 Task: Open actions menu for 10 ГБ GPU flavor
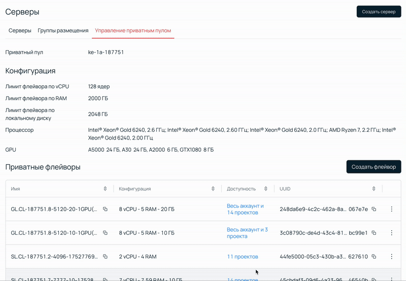click(x=391, y=233)
